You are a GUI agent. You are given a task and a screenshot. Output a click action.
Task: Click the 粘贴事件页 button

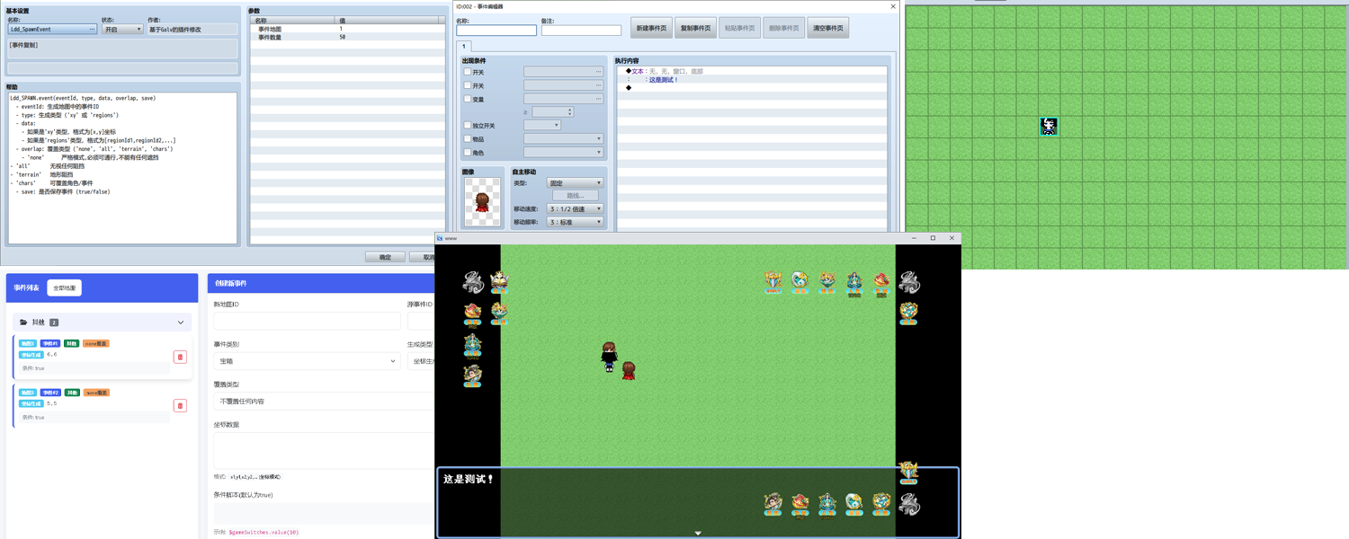coord(739,28)
